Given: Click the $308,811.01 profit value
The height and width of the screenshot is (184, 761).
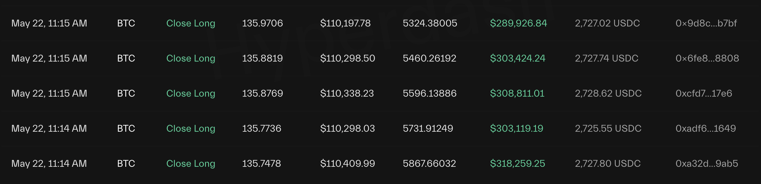Looking at the screenshot, I should point(517,94).
